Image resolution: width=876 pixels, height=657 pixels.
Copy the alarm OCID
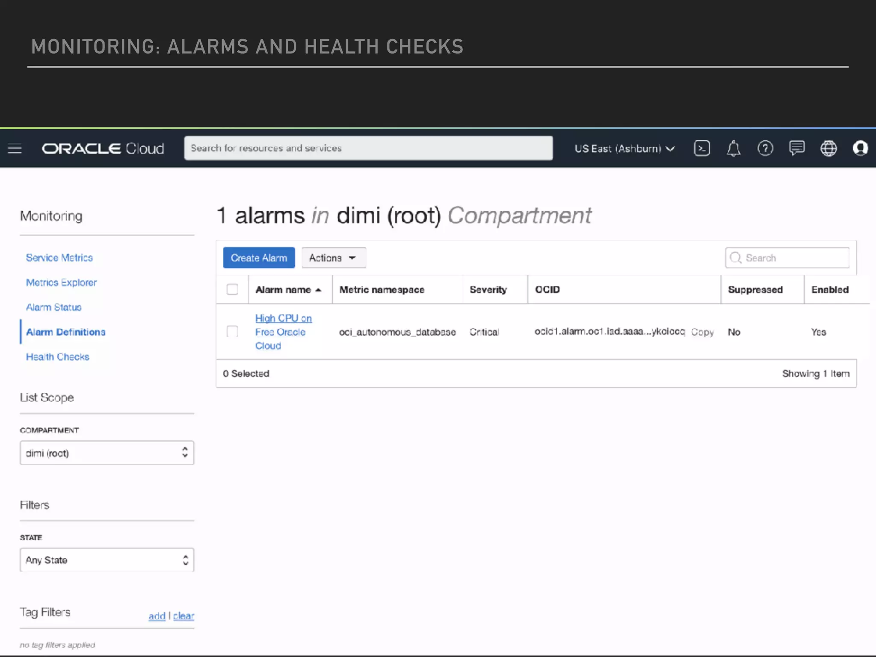point(702,332)
